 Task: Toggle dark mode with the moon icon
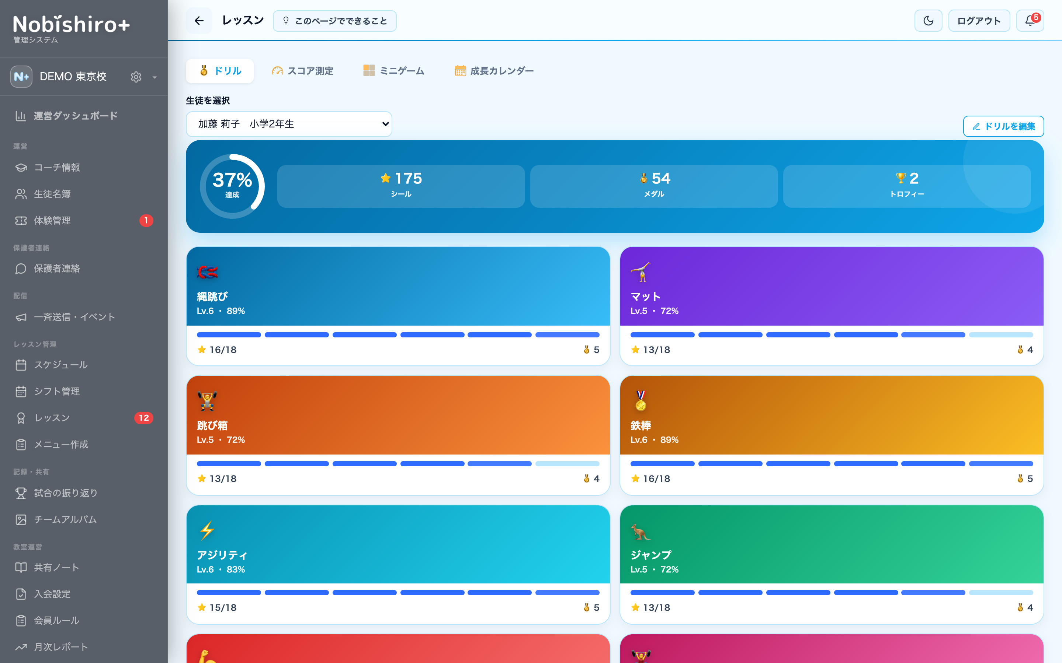pos(928,21)
